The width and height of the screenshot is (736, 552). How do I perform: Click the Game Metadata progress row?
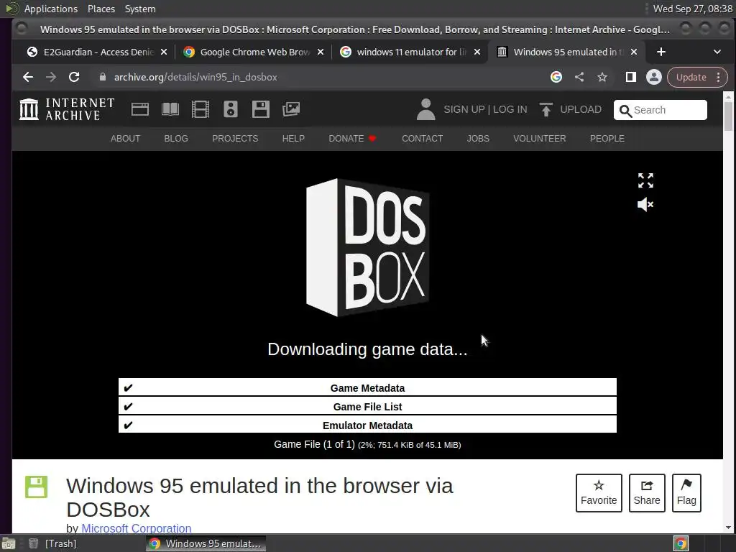(367, 387)
